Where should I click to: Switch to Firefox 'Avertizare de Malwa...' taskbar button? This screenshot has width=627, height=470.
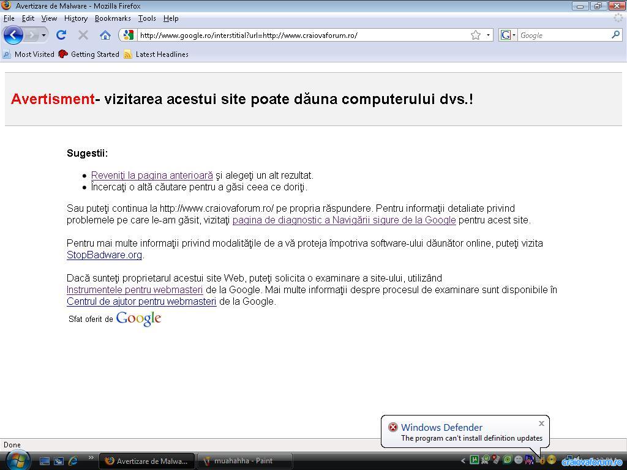(147, 461)
